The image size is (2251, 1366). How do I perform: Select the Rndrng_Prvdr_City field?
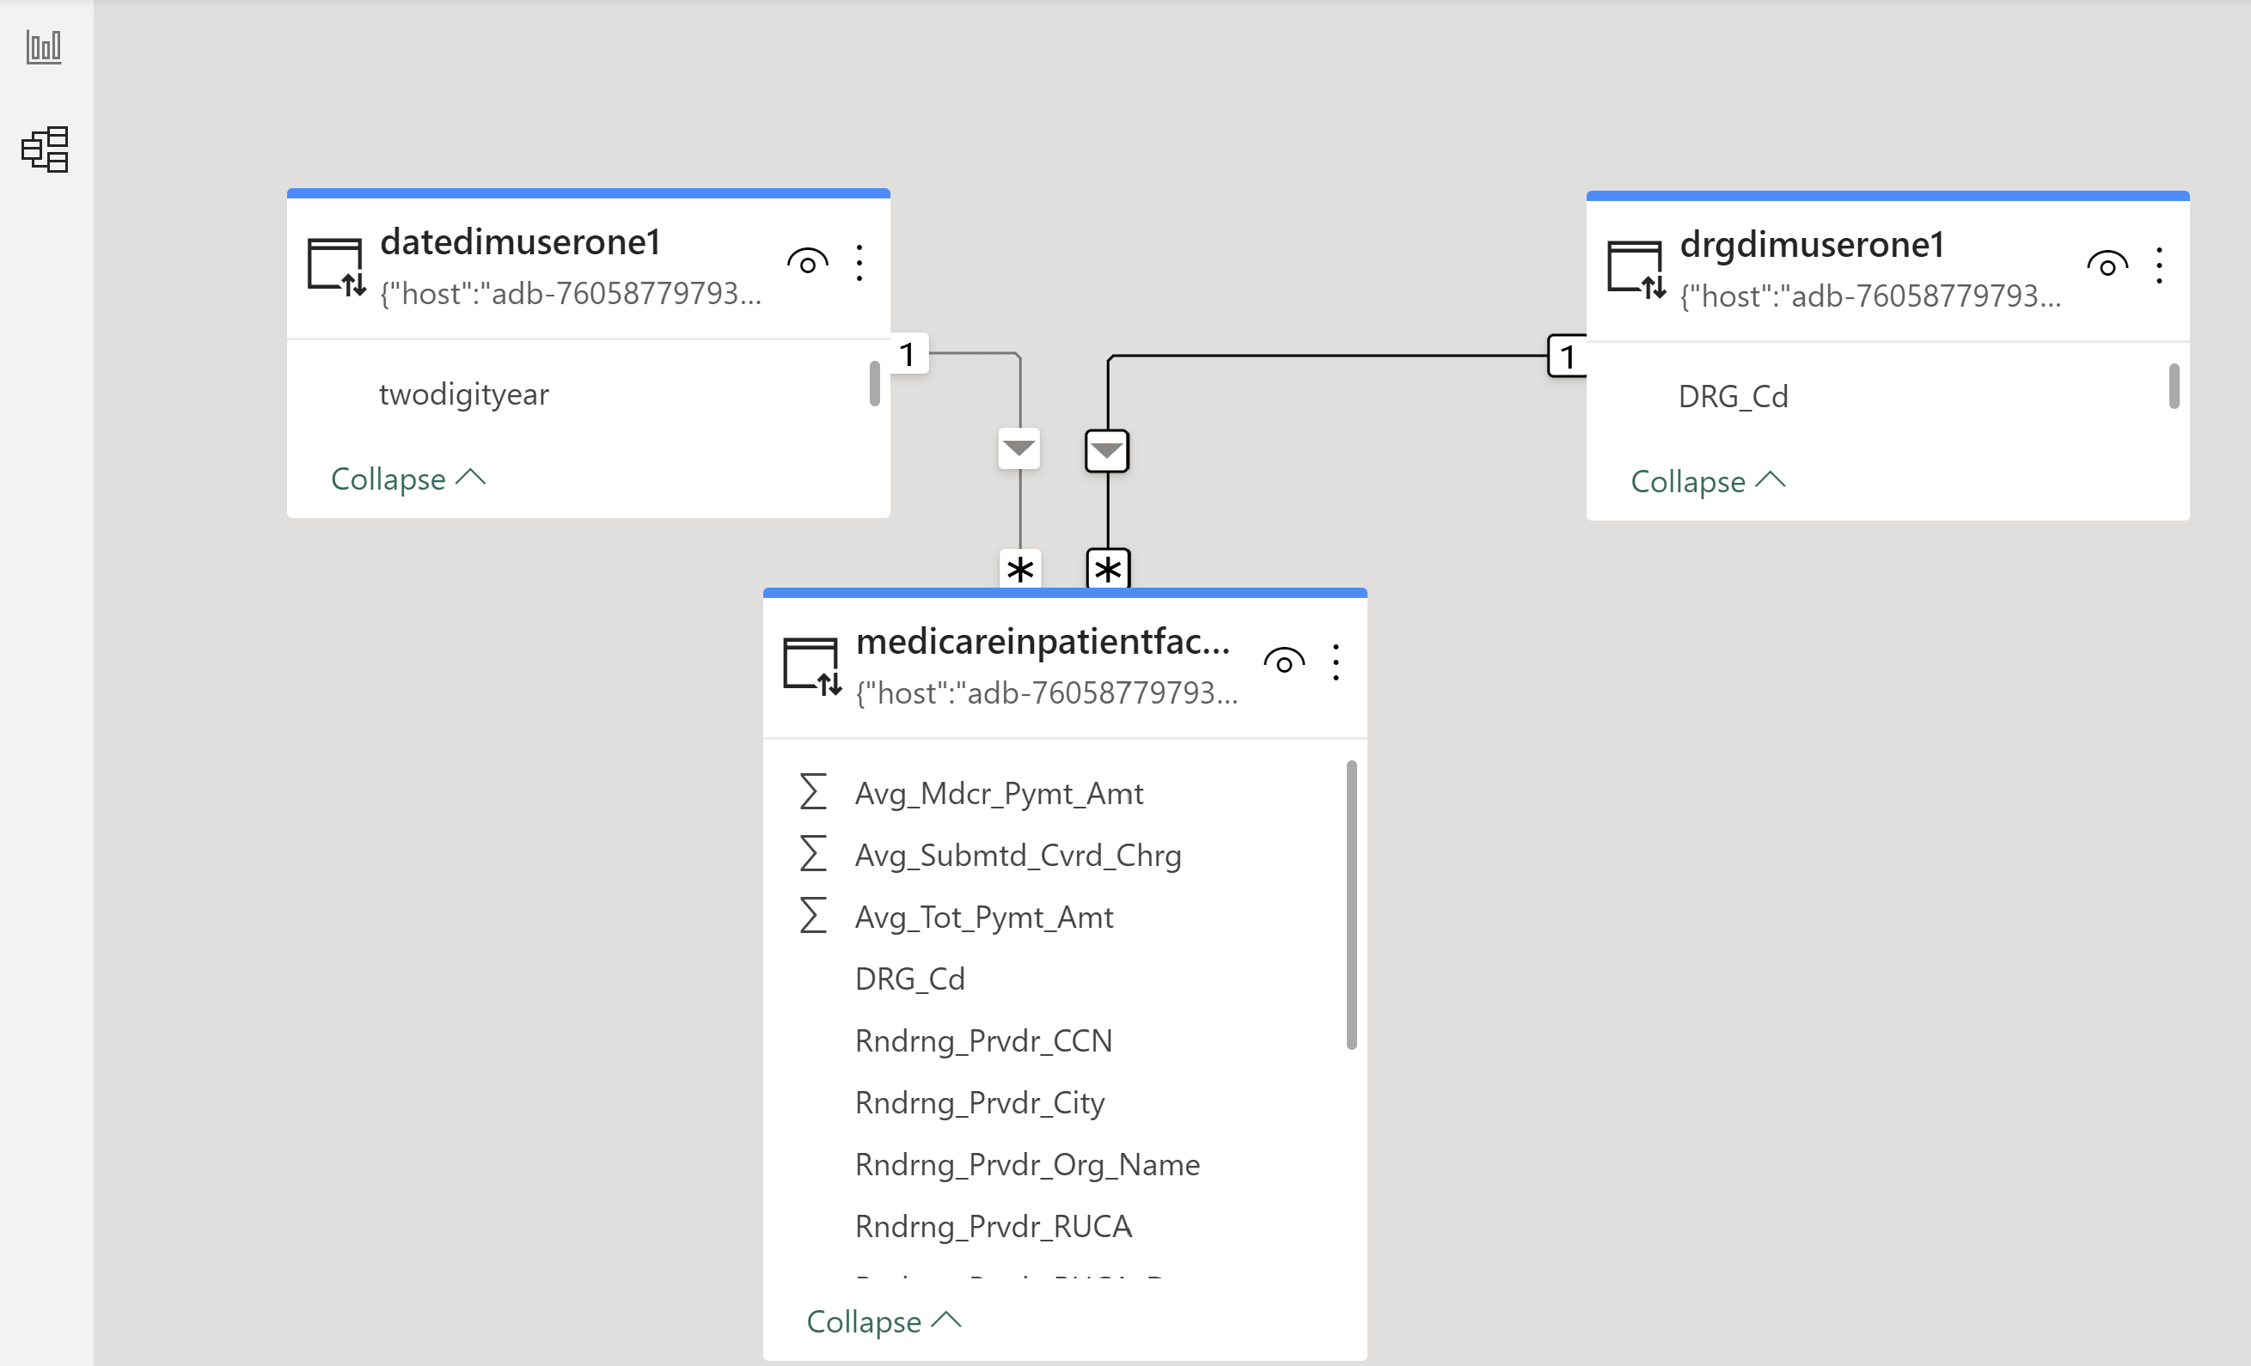coord(979,1102)
